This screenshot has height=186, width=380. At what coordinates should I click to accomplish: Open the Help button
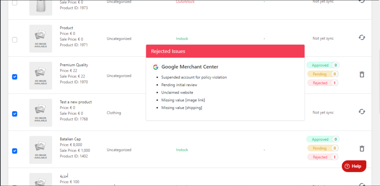pyautogui.click(x=354, y=166)
